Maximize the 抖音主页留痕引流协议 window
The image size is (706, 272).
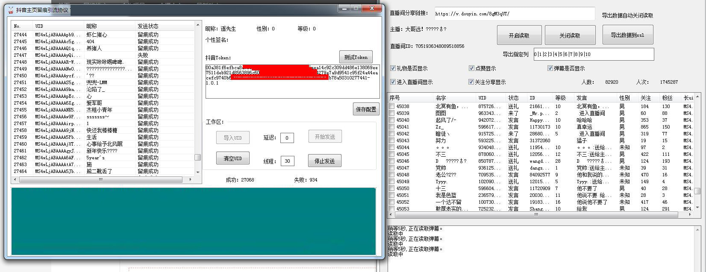tap(356, 9)
